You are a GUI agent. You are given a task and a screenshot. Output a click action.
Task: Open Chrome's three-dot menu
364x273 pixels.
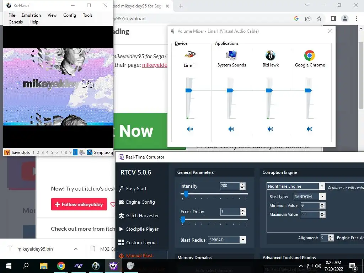356,18
